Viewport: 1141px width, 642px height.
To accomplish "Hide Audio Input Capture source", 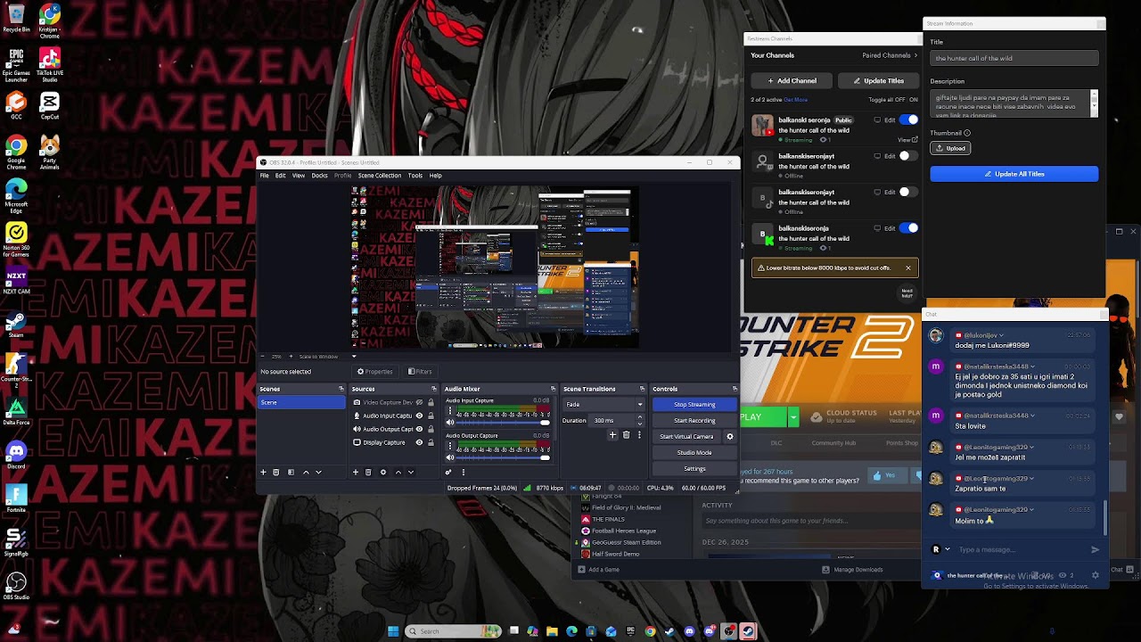I will tap(419, 416).
